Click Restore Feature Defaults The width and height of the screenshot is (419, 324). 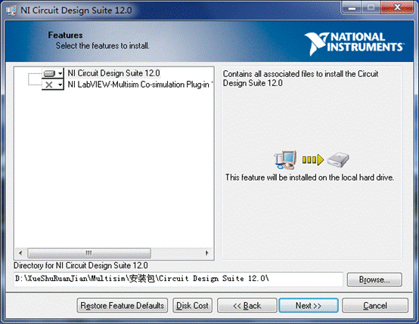(x=122, y=305)
